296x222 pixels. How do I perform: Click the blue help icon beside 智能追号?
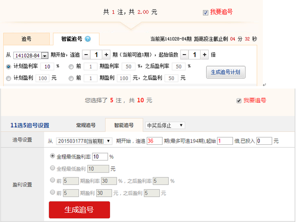(x=87, y=39)
